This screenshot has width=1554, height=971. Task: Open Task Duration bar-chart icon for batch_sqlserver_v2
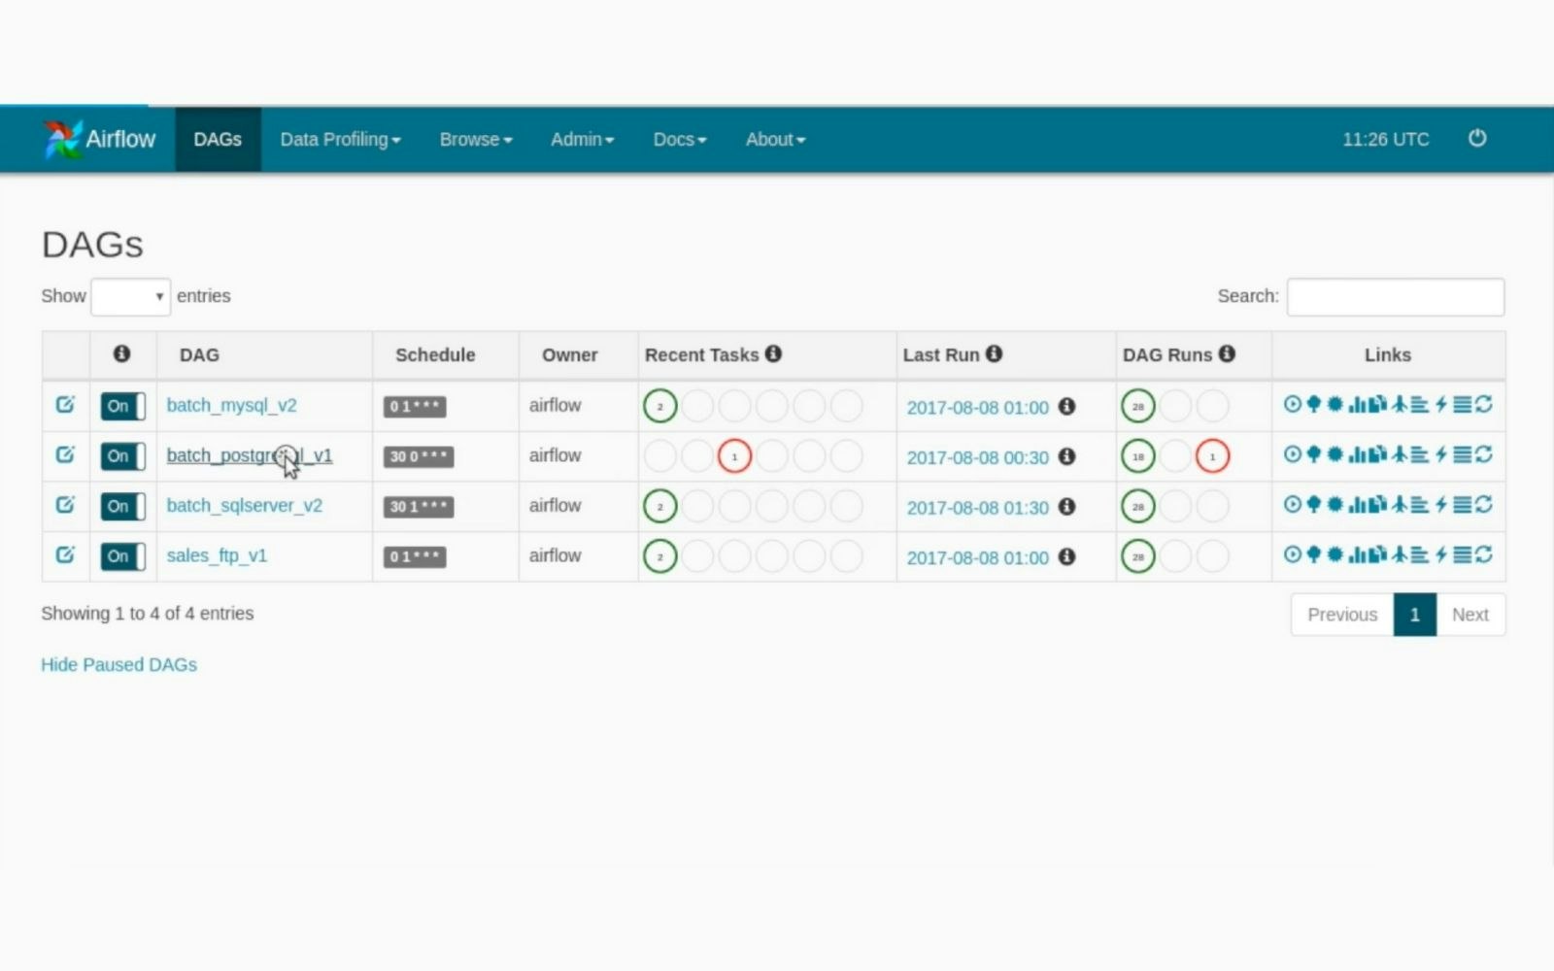(1357, 504)
